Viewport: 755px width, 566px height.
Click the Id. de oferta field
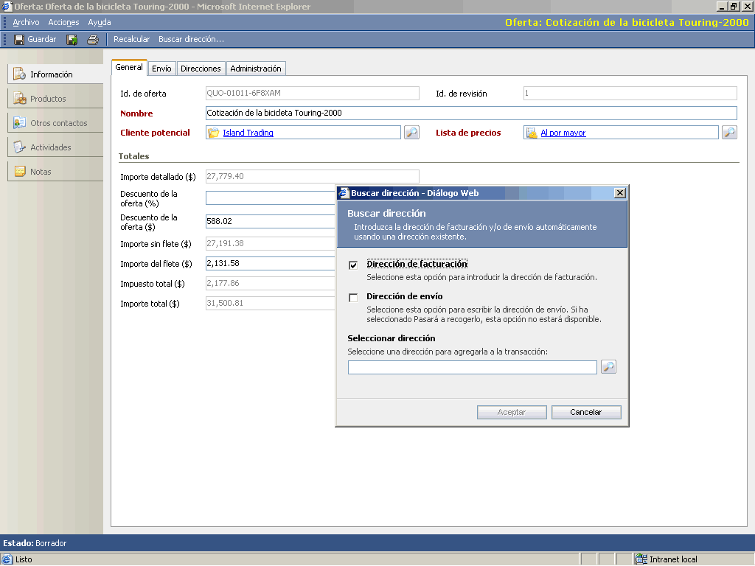(x=313, y=94)
